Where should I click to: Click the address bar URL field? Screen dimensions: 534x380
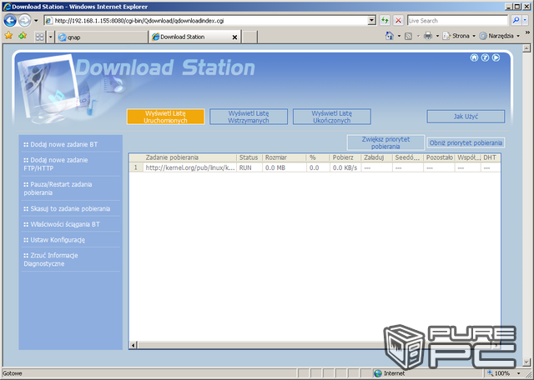[x=206, y=21]
